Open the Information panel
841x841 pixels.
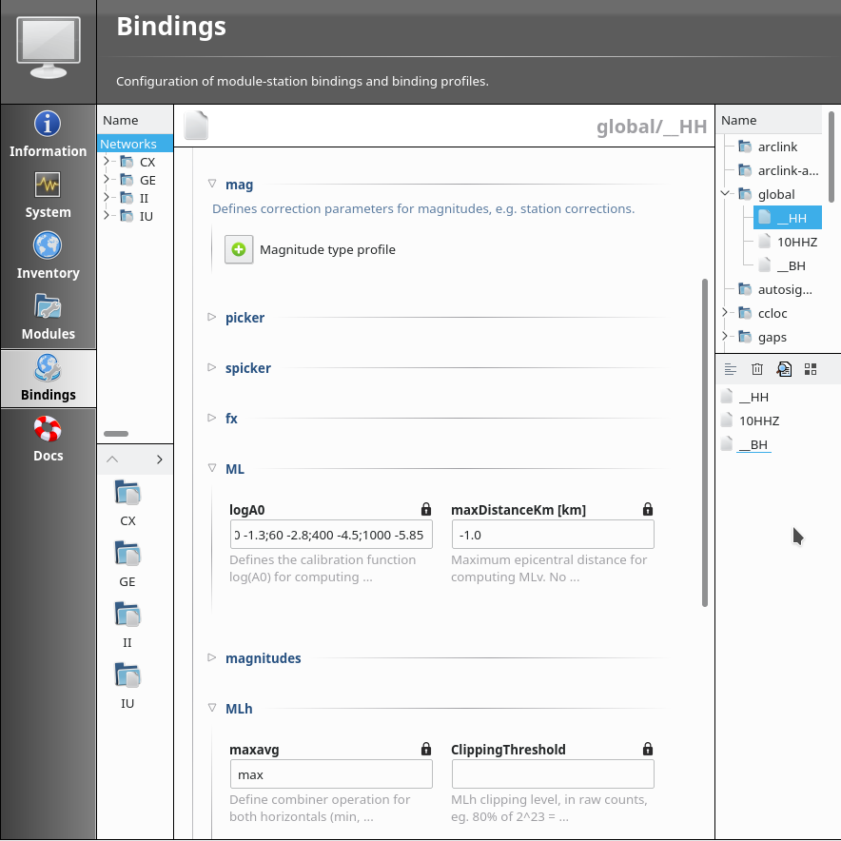tap(48, 135)
